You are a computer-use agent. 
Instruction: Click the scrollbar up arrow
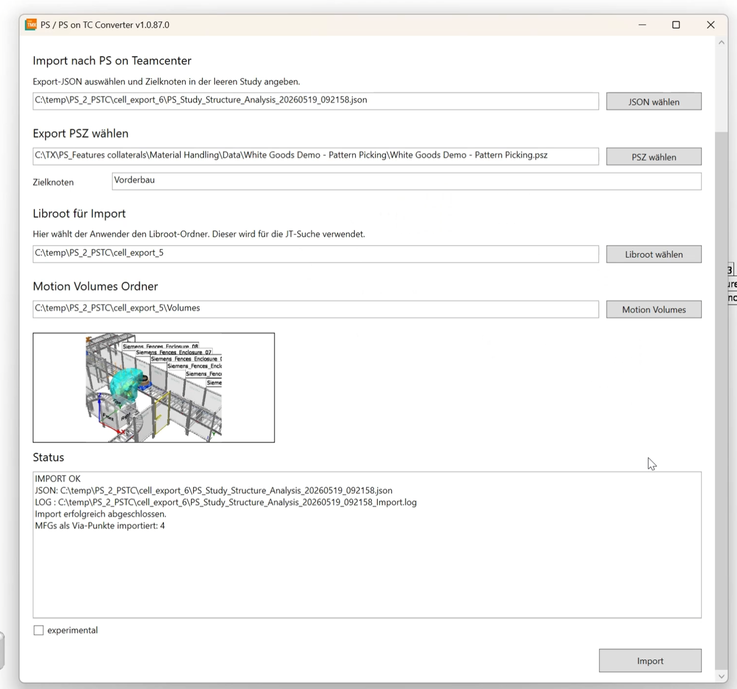721,42
